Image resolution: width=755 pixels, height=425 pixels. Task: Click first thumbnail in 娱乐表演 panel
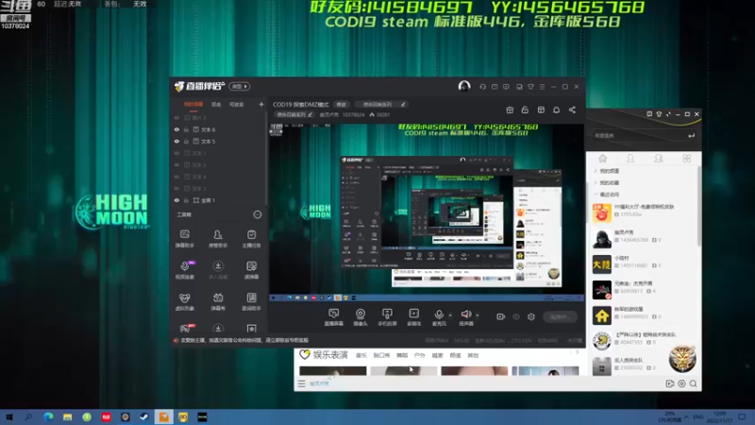tap(333, 370)
